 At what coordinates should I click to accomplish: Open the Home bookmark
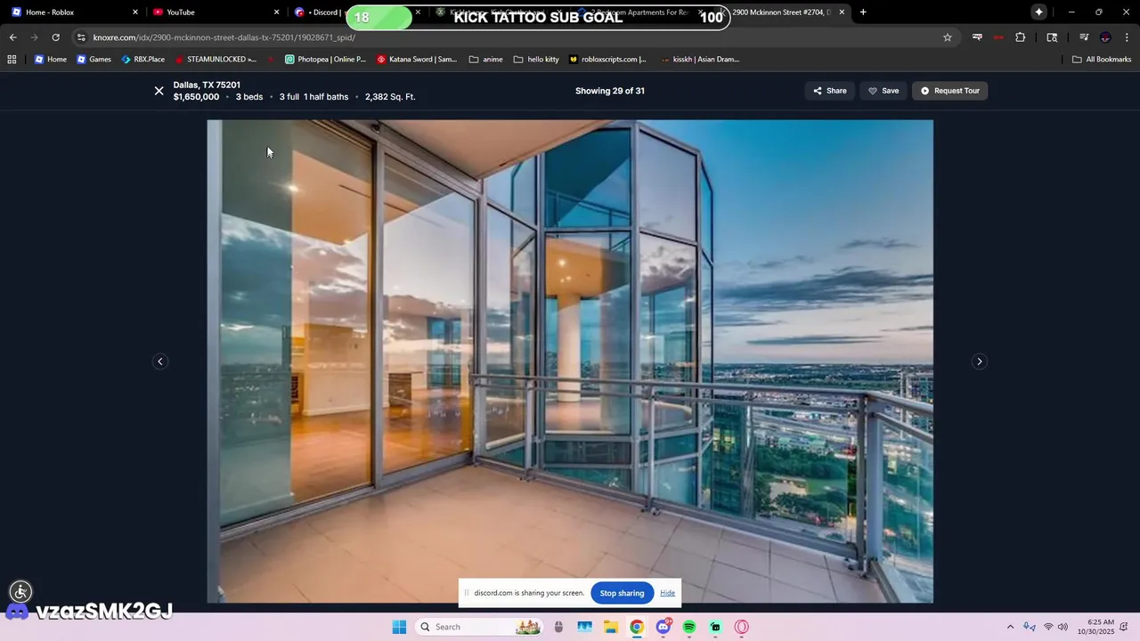coord(51,60)
